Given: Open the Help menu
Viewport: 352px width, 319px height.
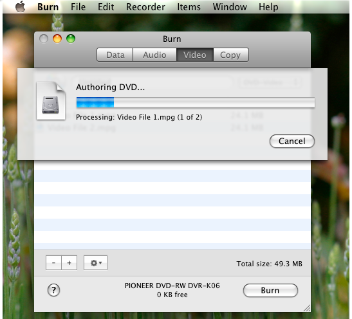Looking at the screenshot, I should pos(268,7).
